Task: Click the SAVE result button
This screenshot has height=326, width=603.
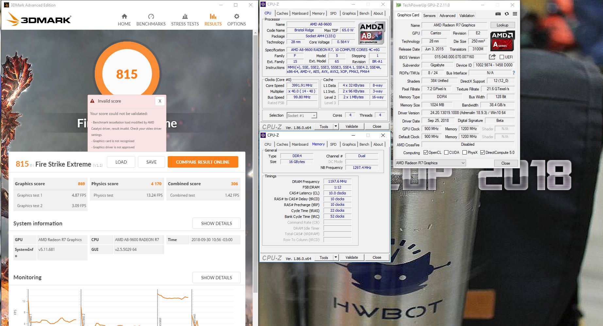Action: click(x=151, y=162)
